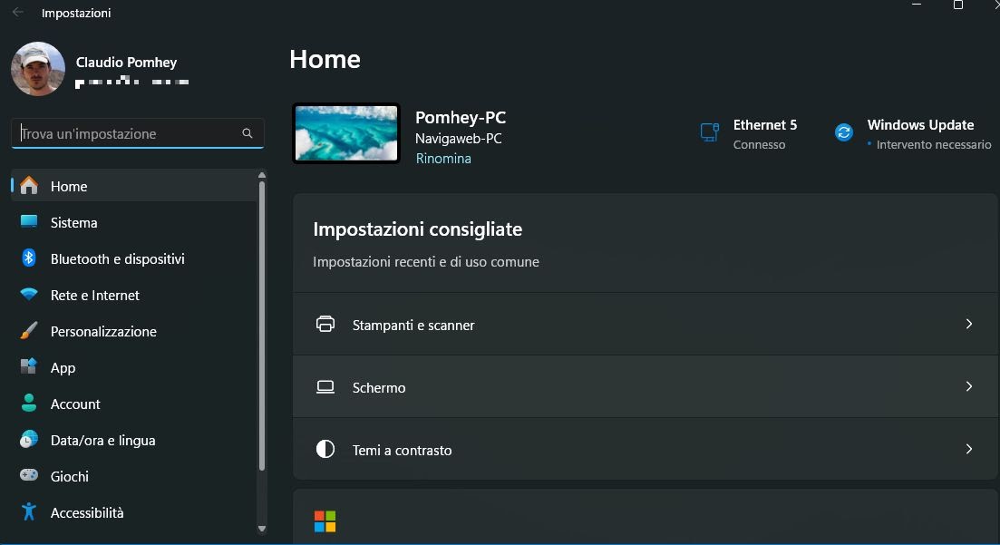The height and width of the screenshot is (545, 1000).
Task: Open Schermo settings via right chevron
Action: pos(968,386)
